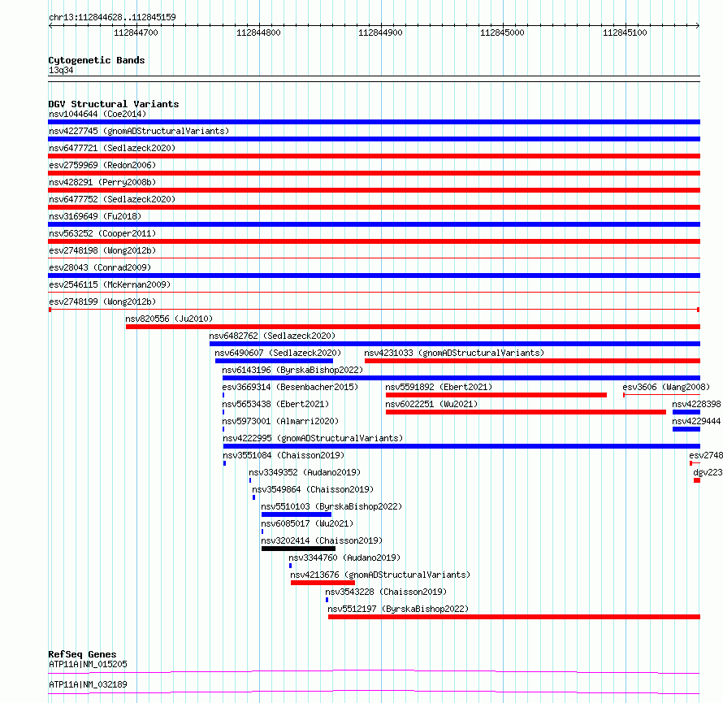Click the 112844900 ruler position

point(380,33)
